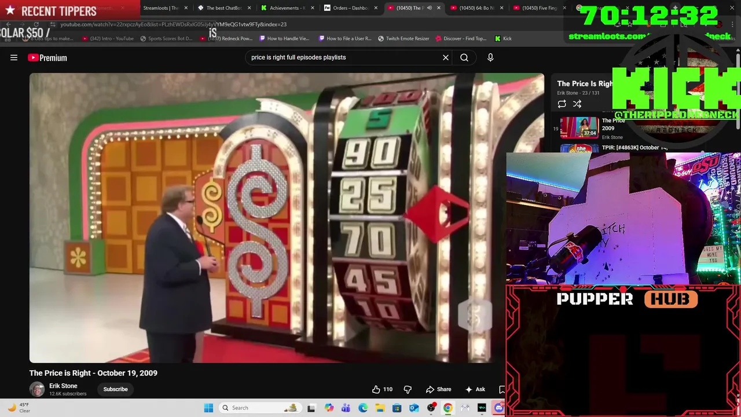Image resolution: width=741 pixels, height=417 pixels.
Task: Open the waveform audio taskbar app
Action: (482, 408)
